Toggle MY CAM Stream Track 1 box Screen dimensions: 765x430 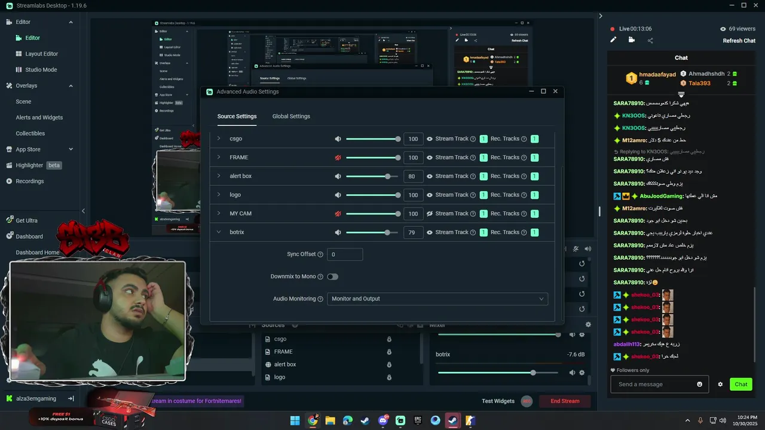coord(484,214)
